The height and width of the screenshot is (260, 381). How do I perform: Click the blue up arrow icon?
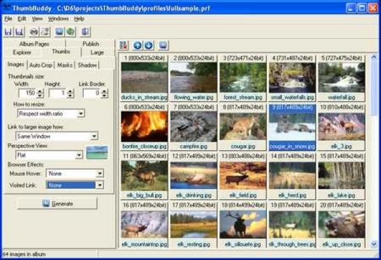[x=137, y=45]
